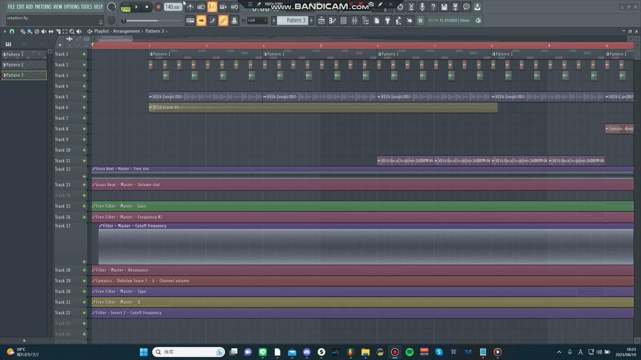The width and height of the screenshot is (641, 360).
Task: Click the taskbar search box
Action: tap(189, 352)
